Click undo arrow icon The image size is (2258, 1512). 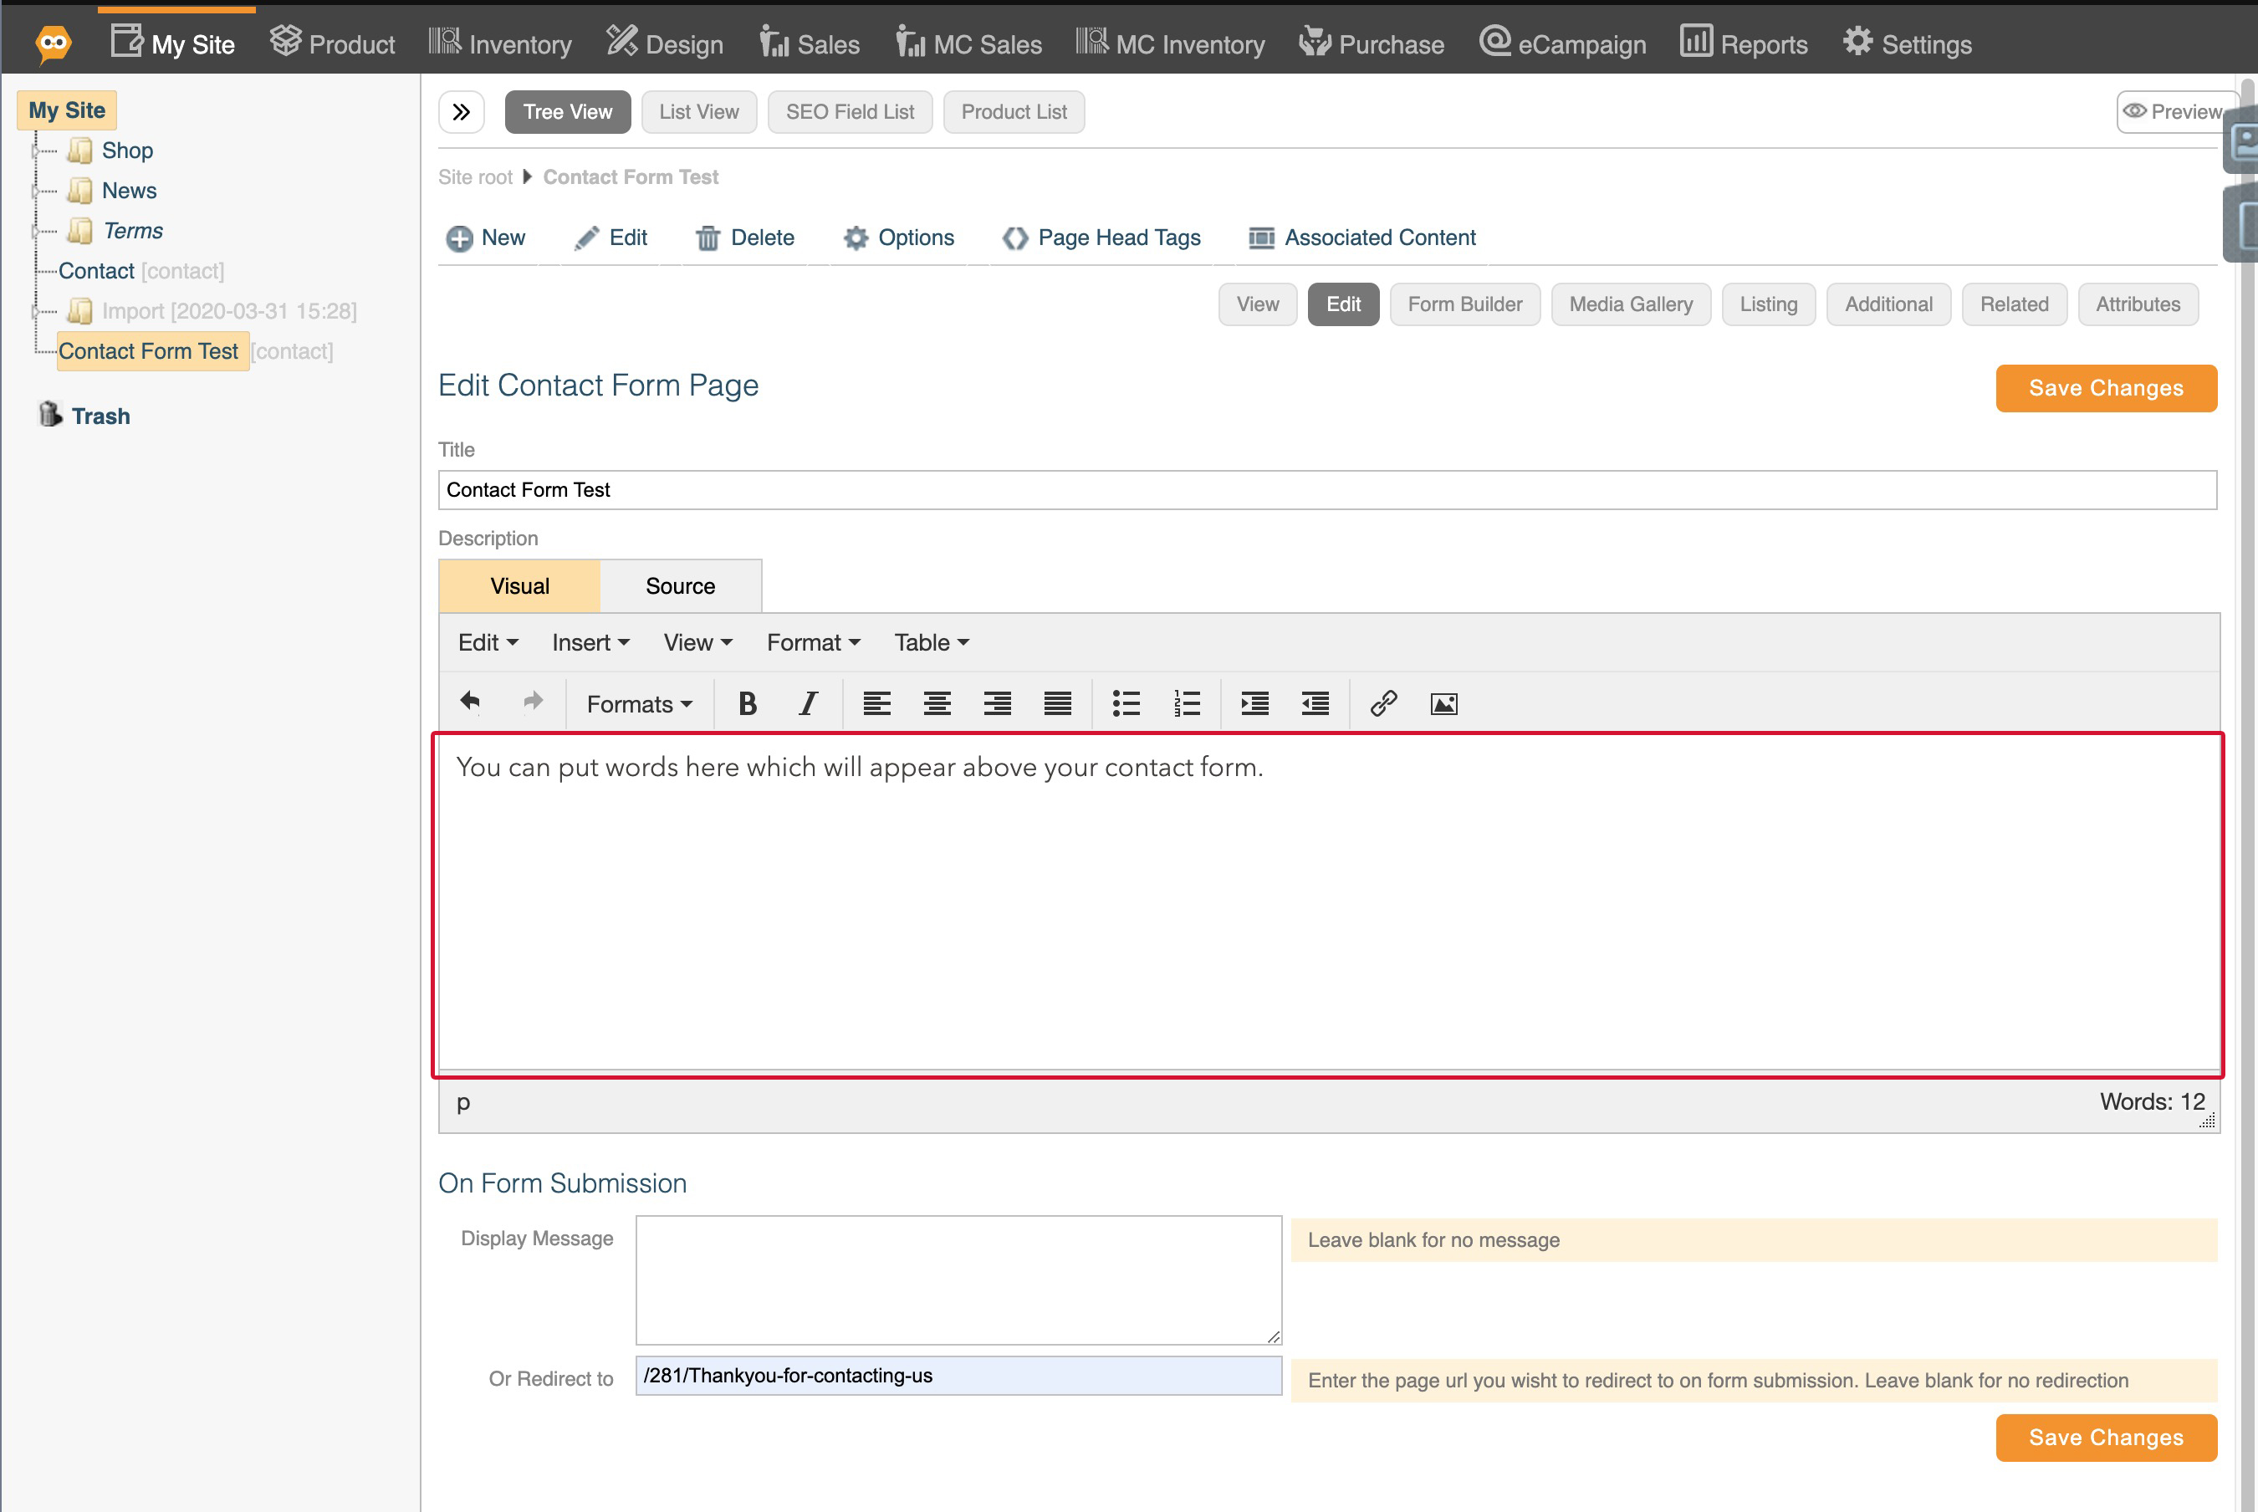click(469, 702)
